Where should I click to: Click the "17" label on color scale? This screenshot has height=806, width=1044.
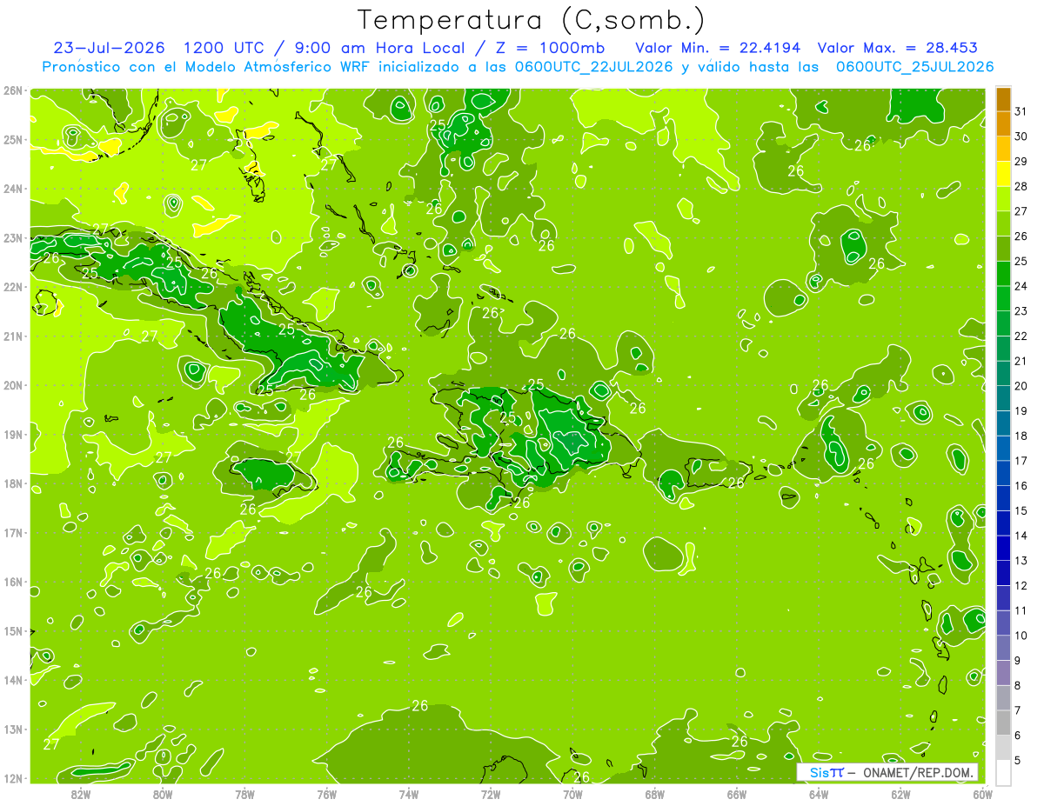1021,461
